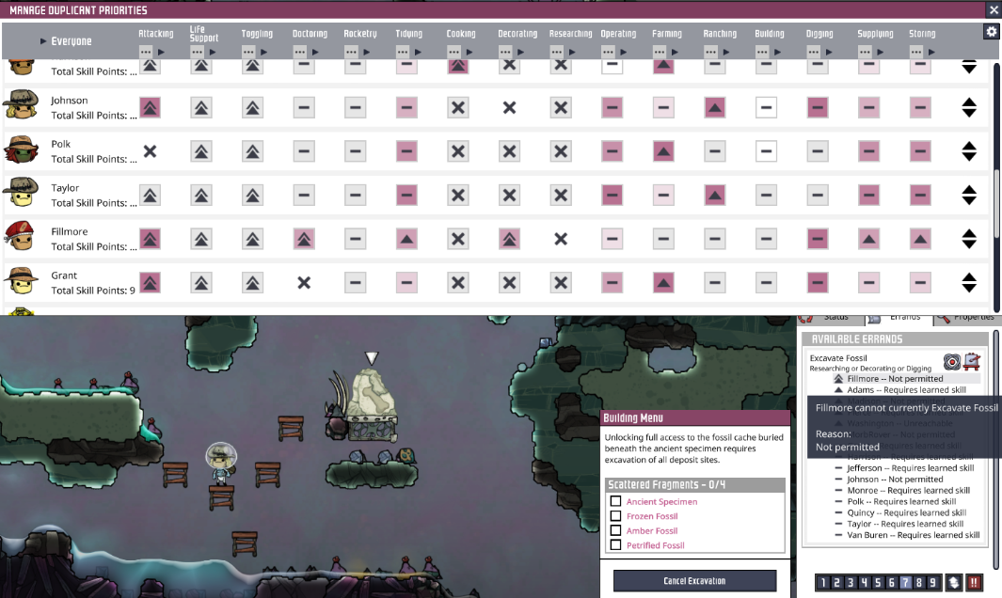1002x598 pixels.
Task: Open the gear settings icon above the priorities table
Action: tap(992, 31)
